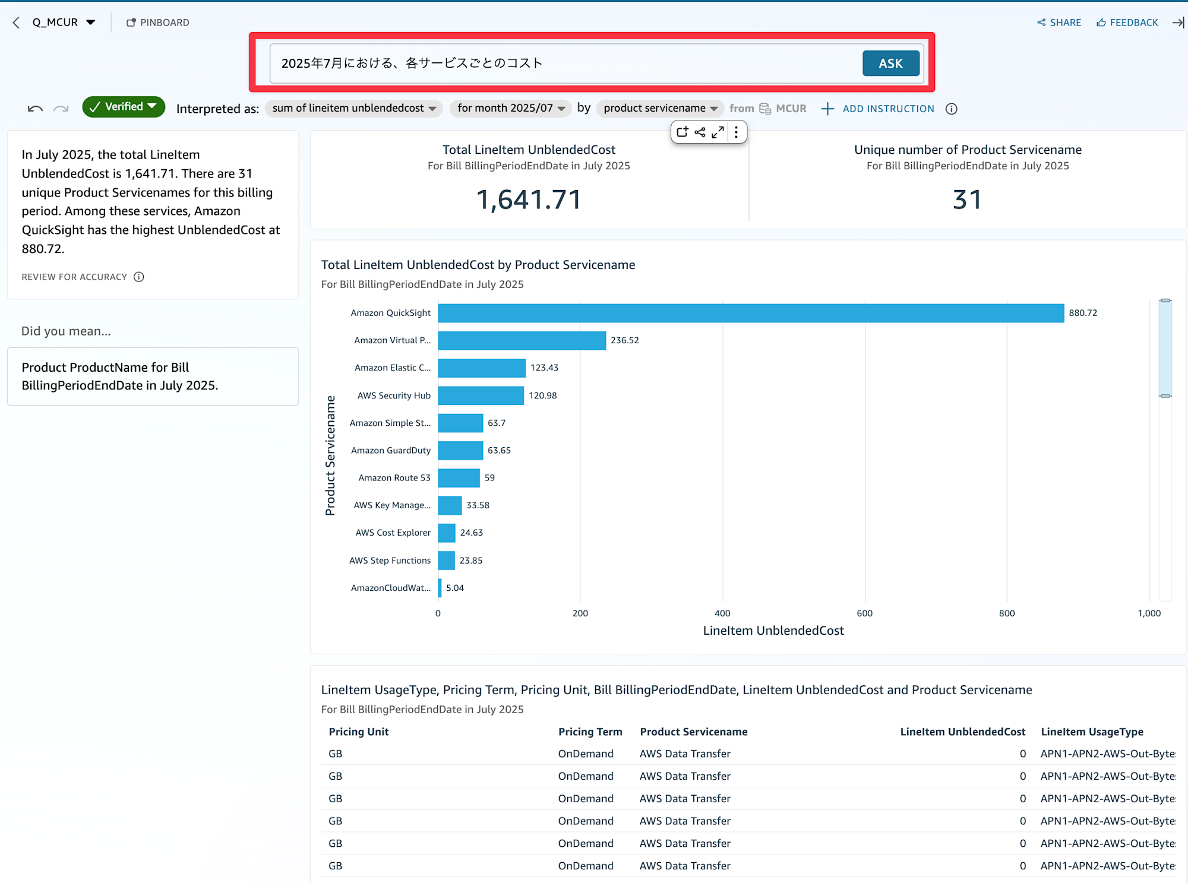The image size is (1188, 883).
Task: Open the Pinboard
Action: click(x=158, y=23)
